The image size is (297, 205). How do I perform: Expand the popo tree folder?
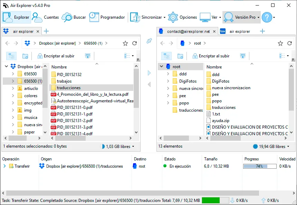(x=168, y=103)
